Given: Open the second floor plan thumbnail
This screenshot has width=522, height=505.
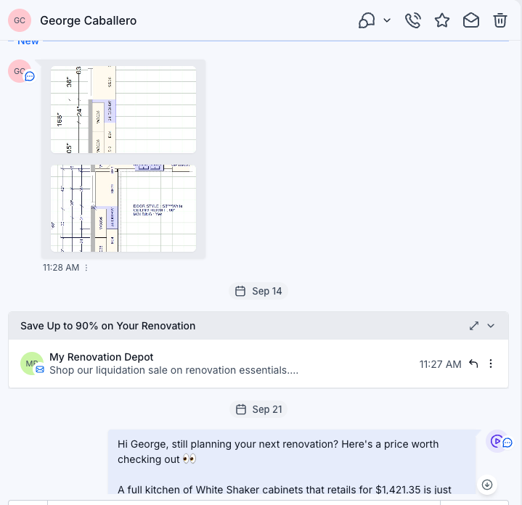Looking at the screenshot, I should [123, 208].
